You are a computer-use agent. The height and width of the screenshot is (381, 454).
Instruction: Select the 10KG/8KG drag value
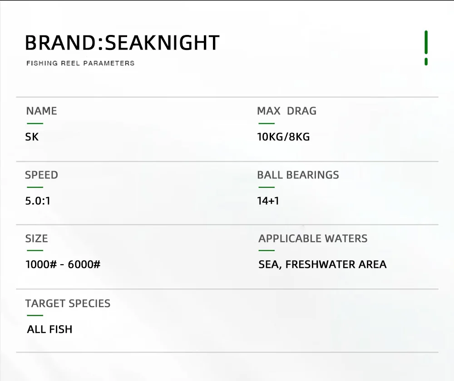click(283, 137)
